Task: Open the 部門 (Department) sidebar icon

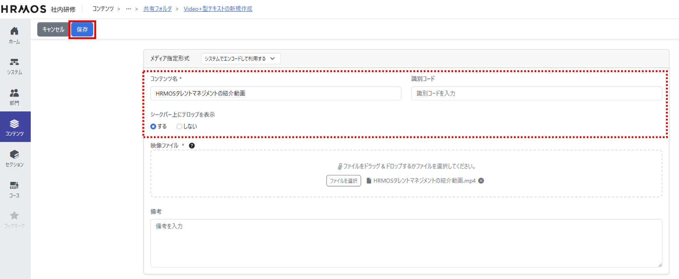Action: 15,96
